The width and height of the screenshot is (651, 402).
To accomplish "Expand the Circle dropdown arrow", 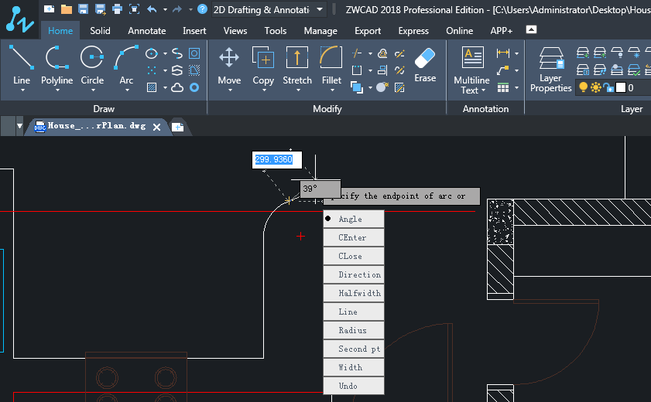I will 93,90.
